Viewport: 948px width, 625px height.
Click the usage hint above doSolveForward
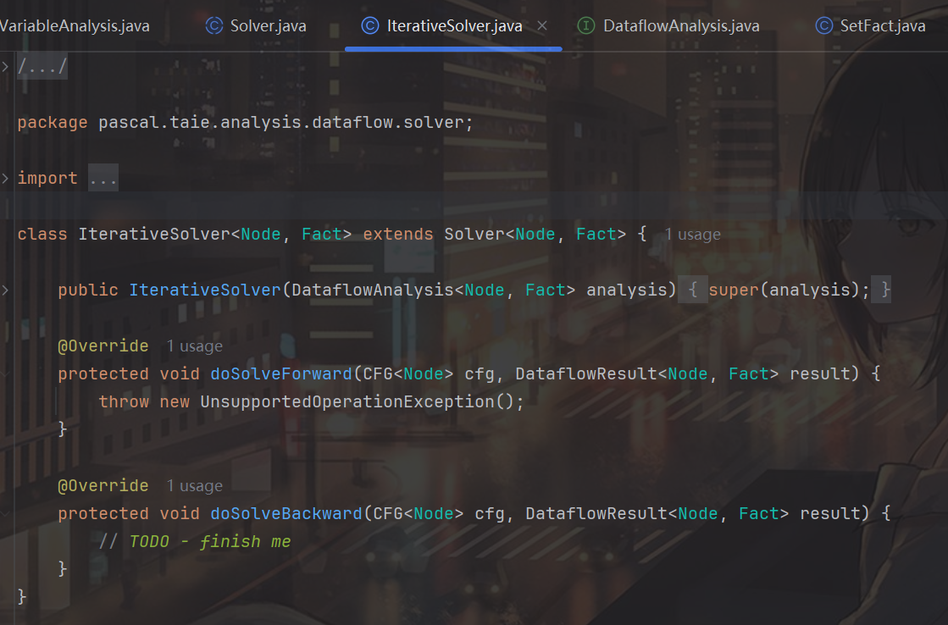(x=194, y=346)
